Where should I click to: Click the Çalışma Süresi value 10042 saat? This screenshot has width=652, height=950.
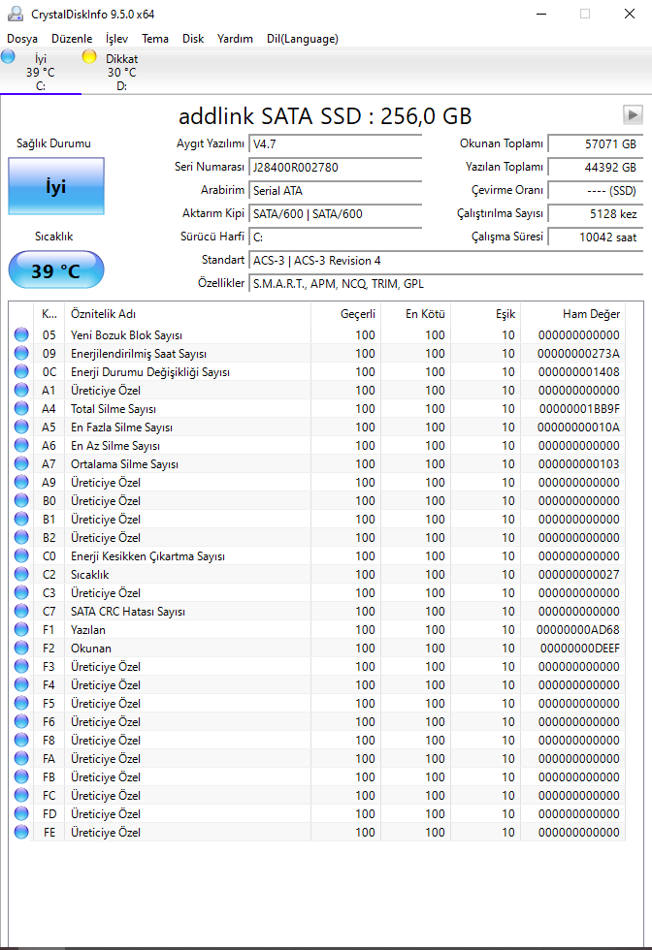(x=595, y=237)
